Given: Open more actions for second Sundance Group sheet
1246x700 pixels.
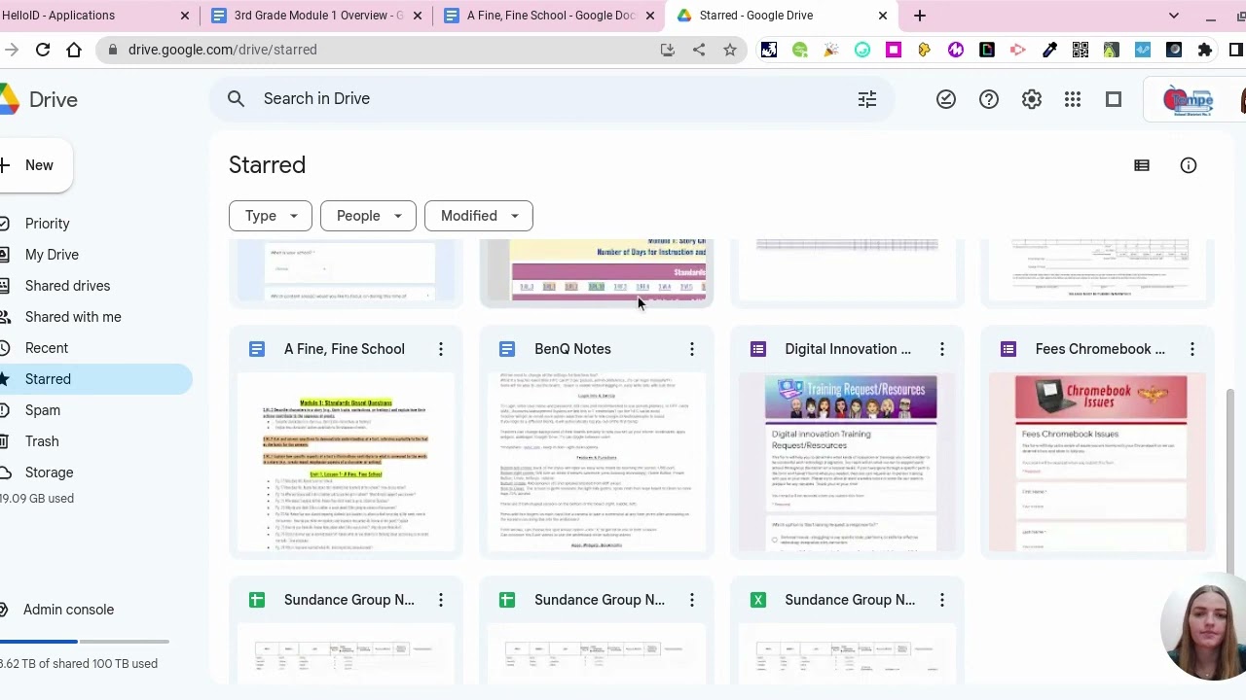Looking at the screenshot, I should click(x=692, y=600).
